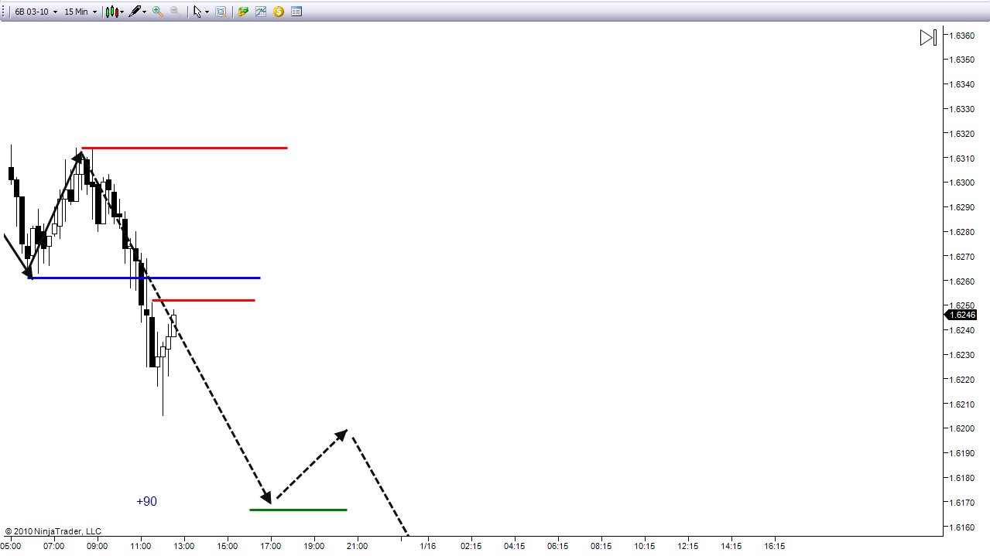Click the 1.6360 price axis label
The height and width of the screenshot is (556, 990).
click(x=961, y=36)
